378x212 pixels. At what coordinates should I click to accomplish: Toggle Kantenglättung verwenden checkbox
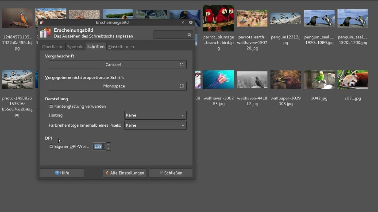point(51,106)
